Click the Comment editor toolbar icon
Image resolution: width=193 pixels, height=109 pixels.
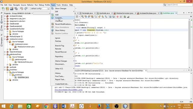[x=125, y=17]
